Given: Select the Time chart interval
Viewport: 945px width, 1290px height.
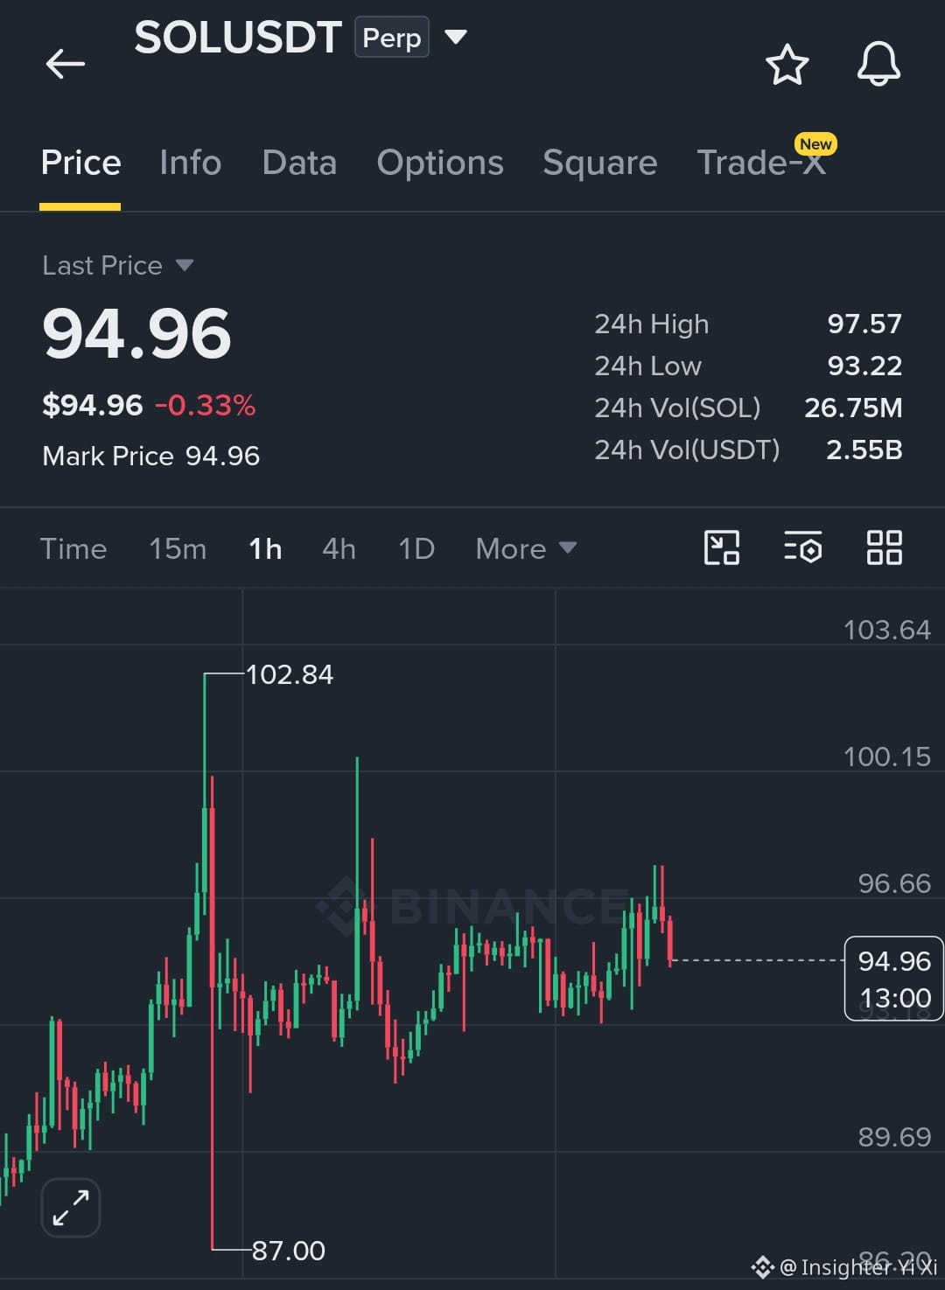Looking at the screenshot, I should (x=73, y=548).
